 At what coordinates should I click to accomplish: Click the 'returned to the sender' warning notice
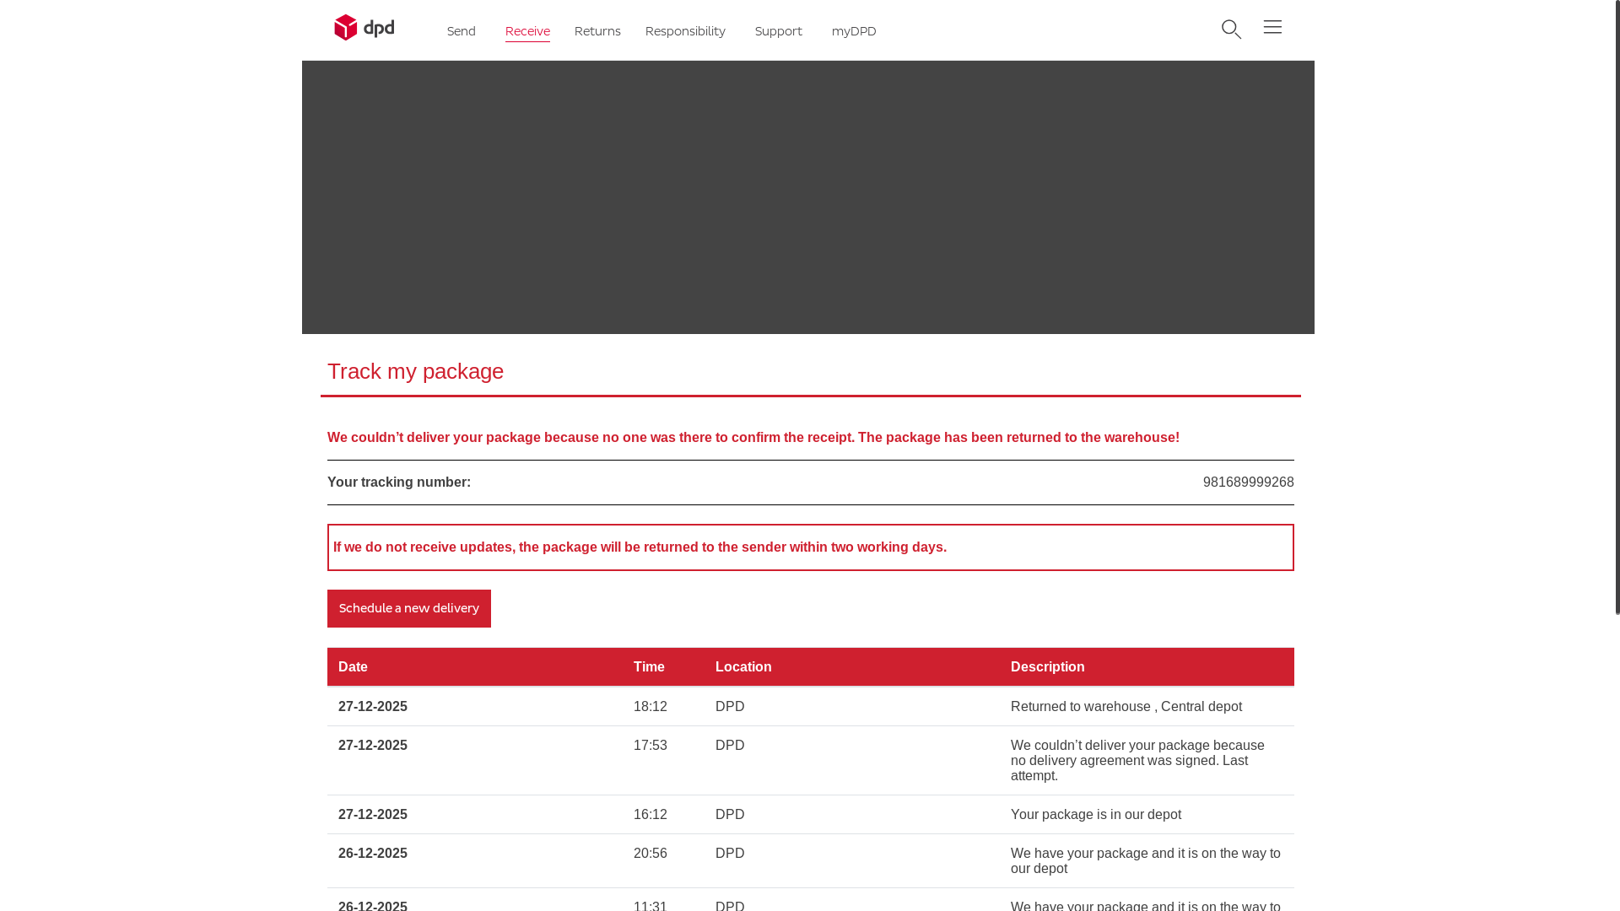click(x=811, y=547)
